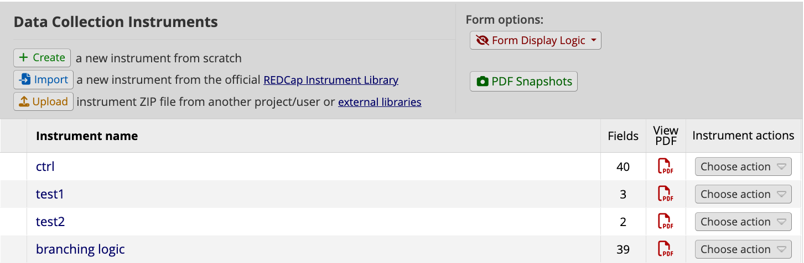Expand Choose action for test1 instrument
Screen dimensions: 804x263
[x=743, y=194]
